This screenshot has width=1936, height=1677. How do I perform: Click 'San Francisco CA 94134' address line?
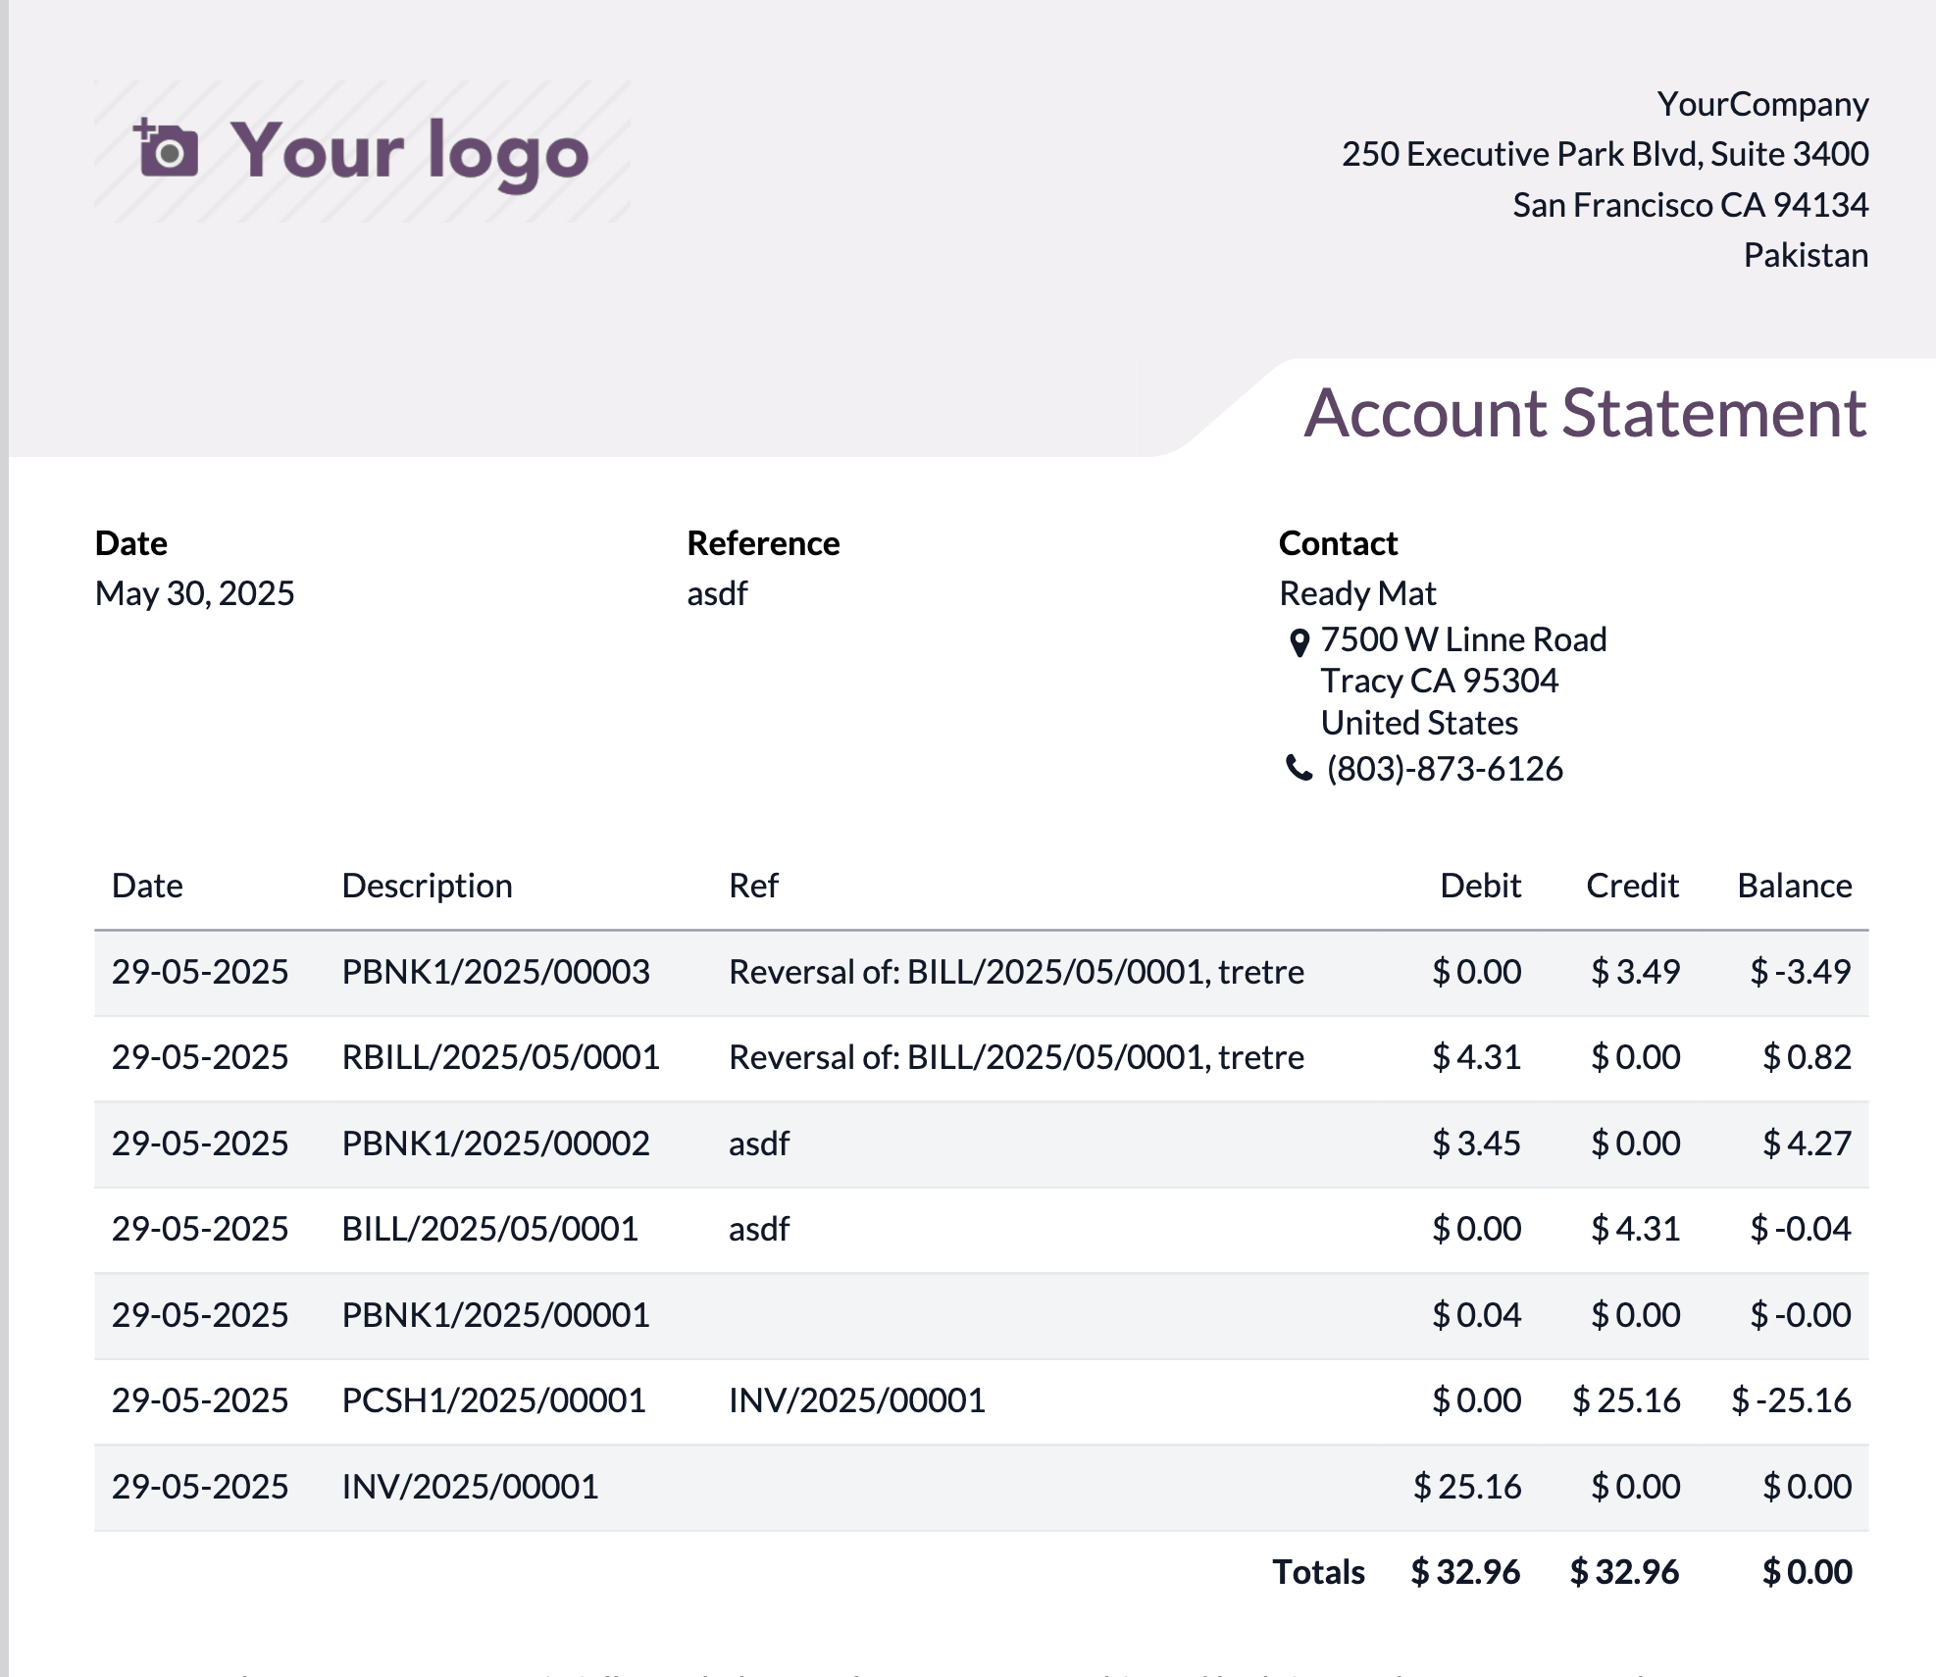click(1690, 205)
